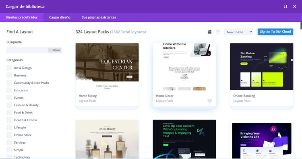Viewport: 302px width, 159px height.
Task: Check the Art & Design category
Action: coord(9,68)
